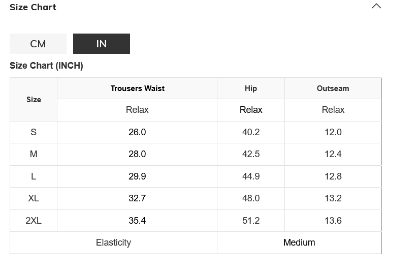Screen dimensions: 418x271
Task: Switch size units to CM
Action: tap(38, 44)
